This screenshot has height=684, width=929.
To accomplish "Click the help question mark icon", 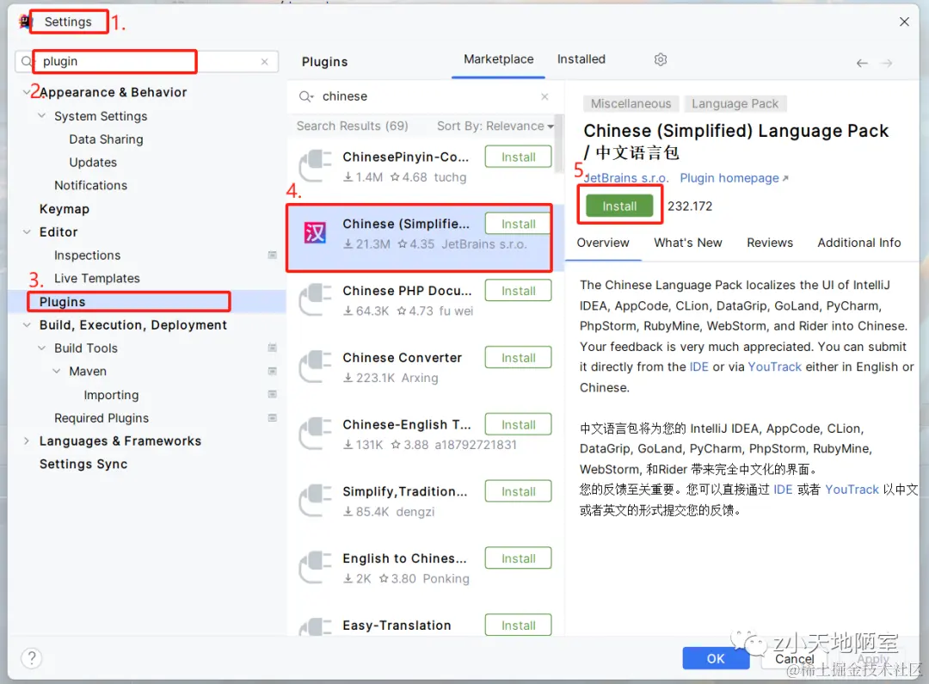I will coord(32,658).
